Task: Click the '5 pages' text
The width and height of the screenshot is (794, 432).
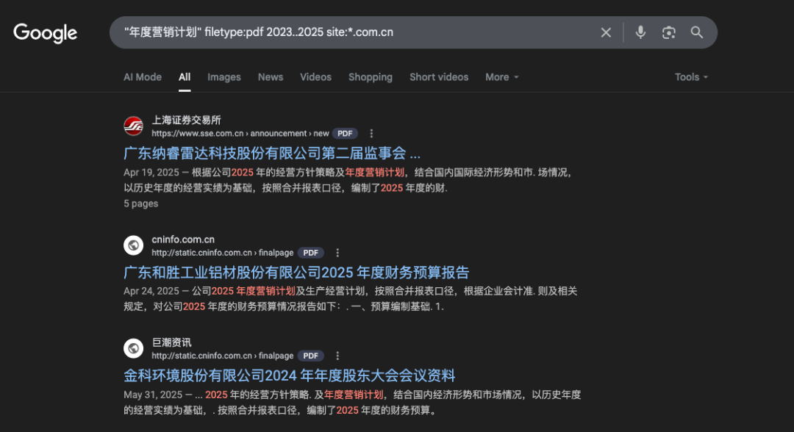Action: pyautogui.click(x=140, y=204)
